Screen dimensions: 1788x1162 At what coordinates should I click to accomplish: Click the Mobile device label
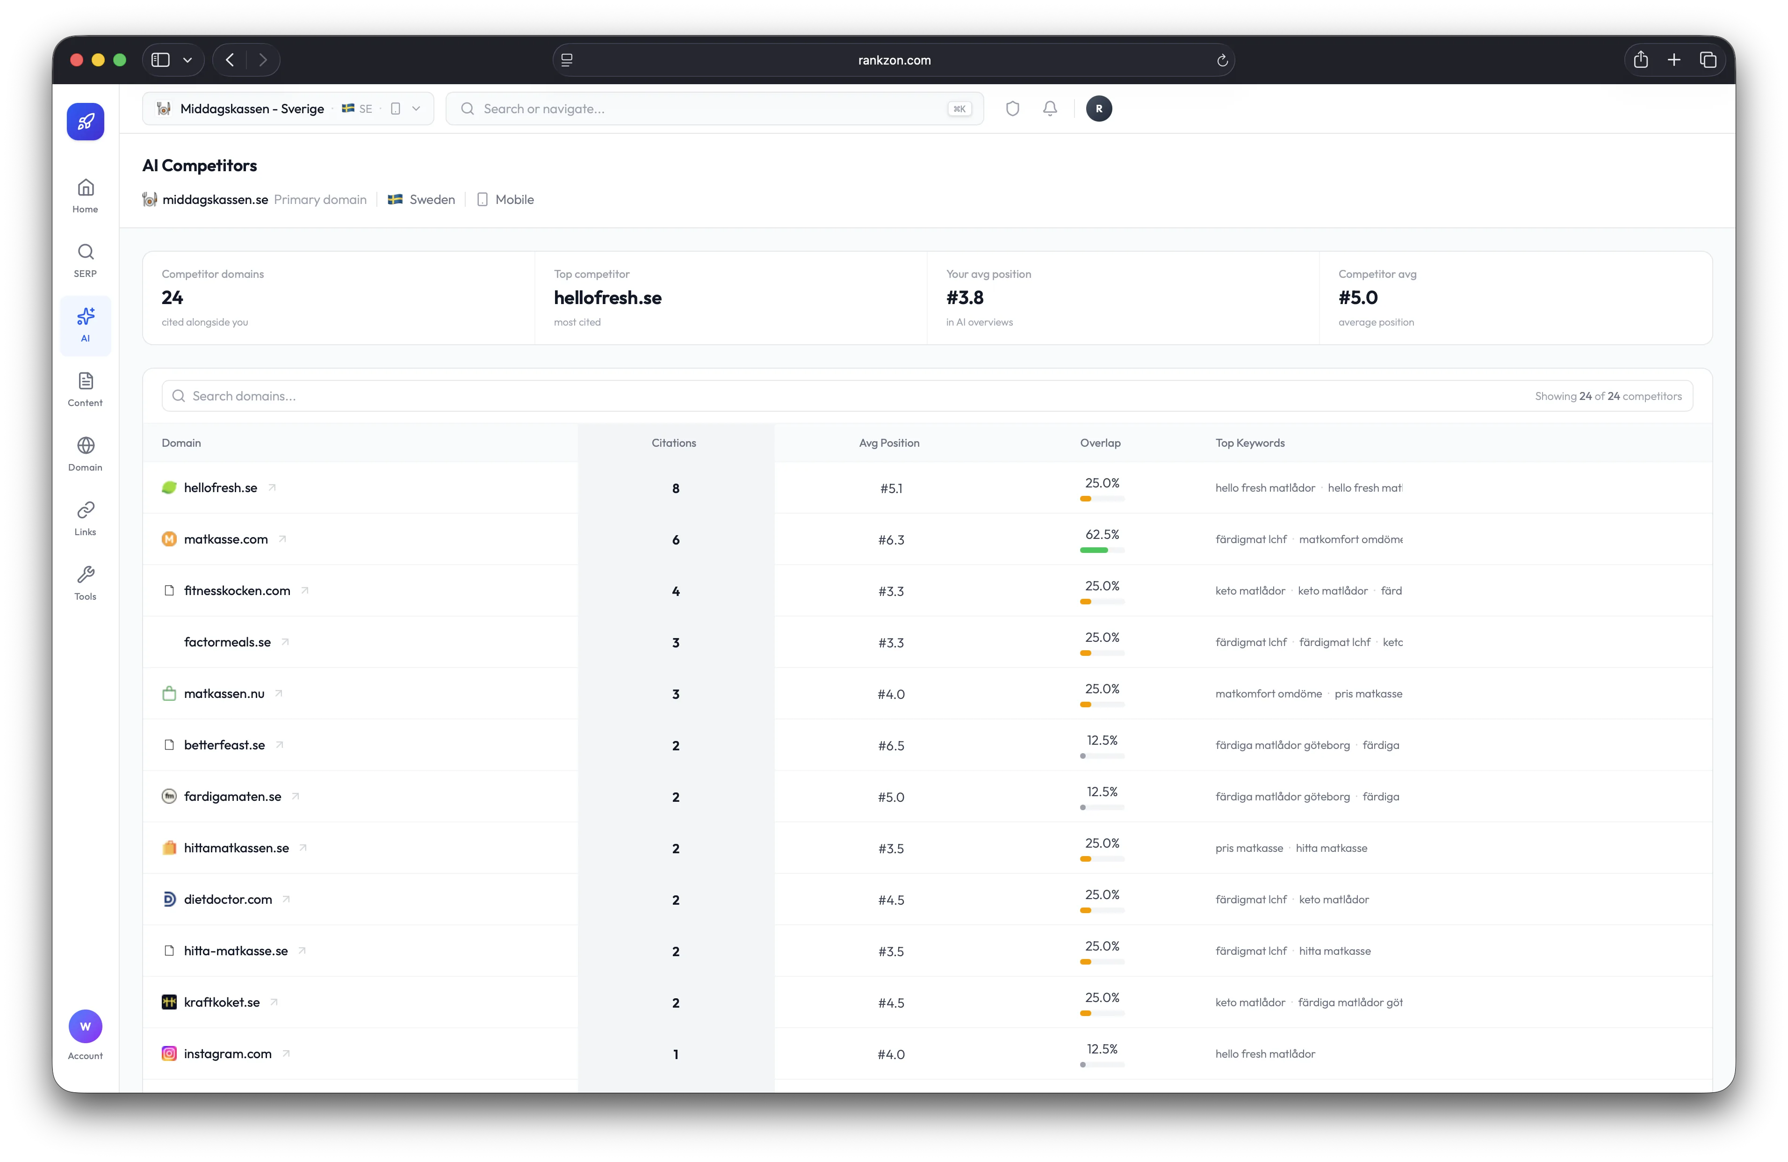click(515, 199)
